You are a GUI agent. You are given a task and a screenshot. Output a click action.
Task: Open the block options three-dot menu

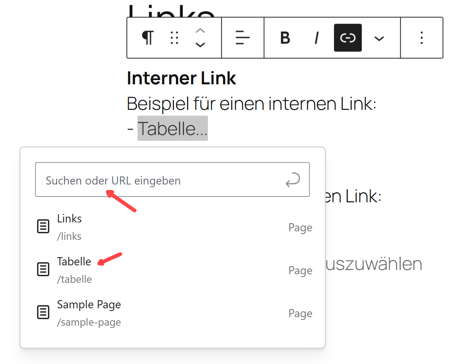422,38
